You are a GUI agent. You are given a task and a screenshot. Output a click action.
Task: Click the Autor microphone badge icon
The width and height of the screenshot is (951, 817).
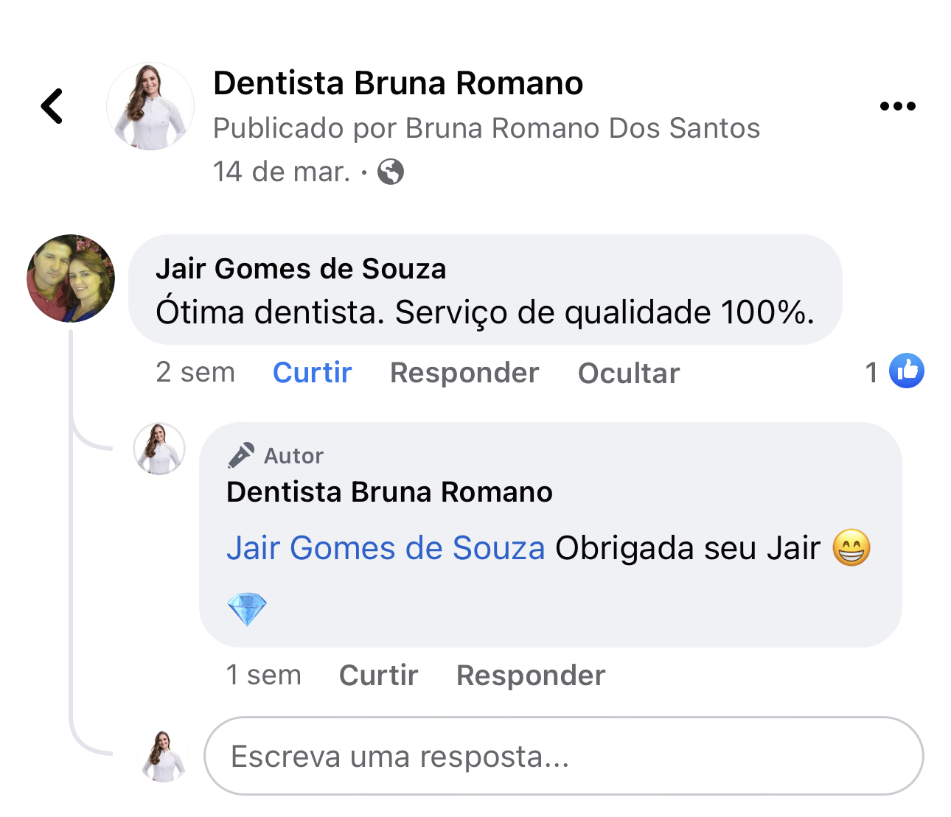[241, 454]
